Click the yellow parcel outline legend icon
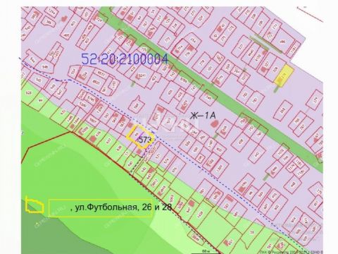Image resolution: width=338 pixels, height=254 pixels. pyautogui.click(x=35, y=205)
